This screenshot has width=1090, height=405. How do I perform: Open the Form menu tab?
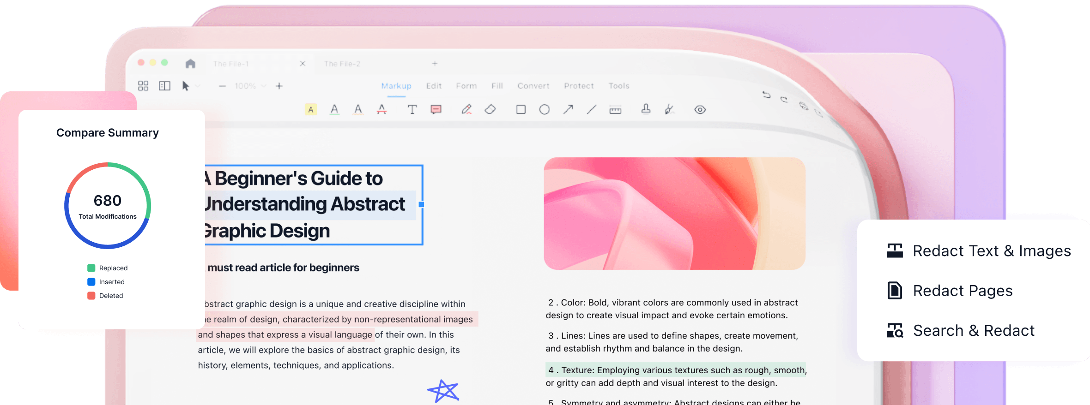click(x=466, y=86)
